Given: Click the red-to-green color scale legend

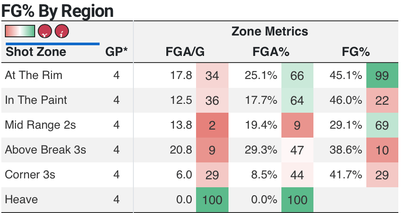Looking at the screenshot, I should click(x=20, y=31).
